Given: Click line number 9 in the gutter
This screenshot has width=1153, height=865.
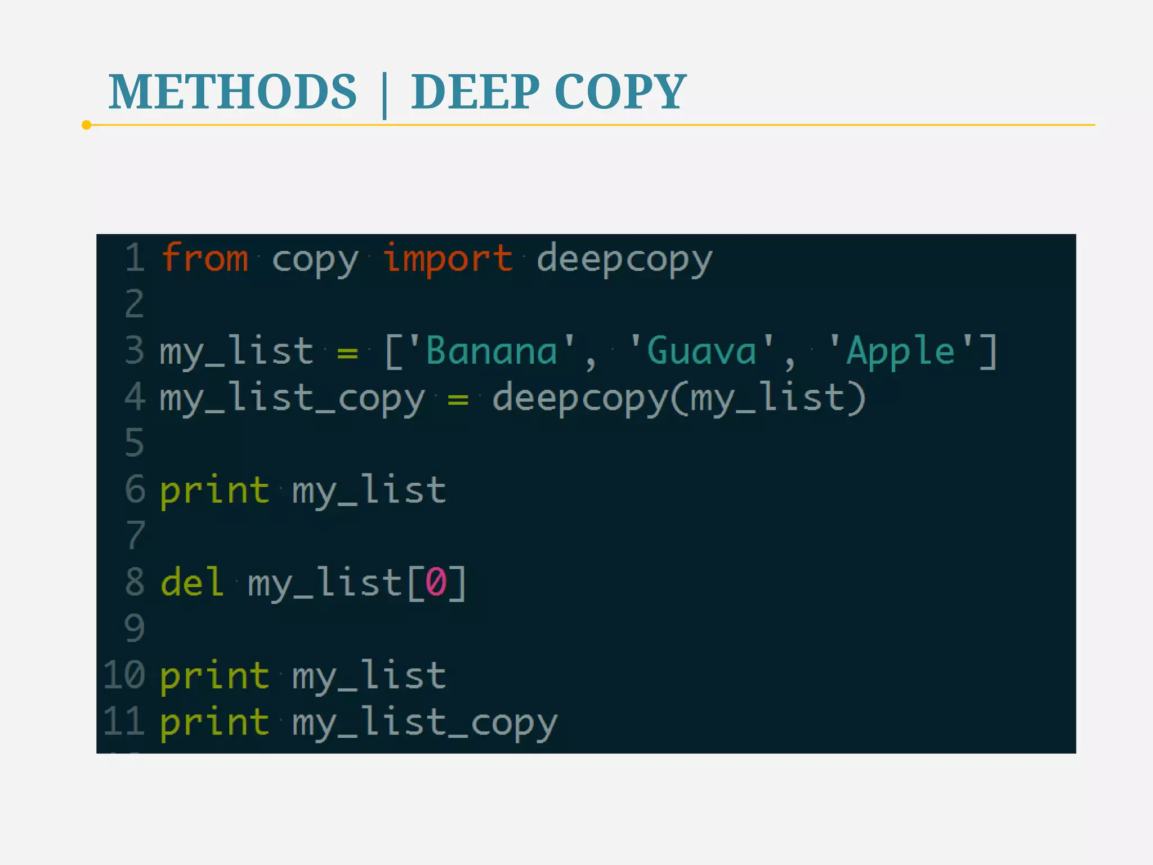Looking at the screenshot, I should point(135,628).
